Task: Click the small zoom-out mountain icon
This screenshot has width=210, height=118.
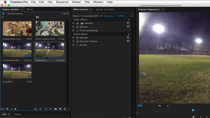Action: 12,109
